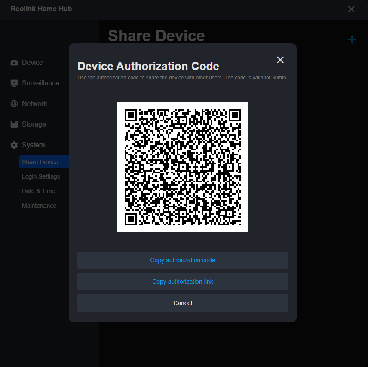Close the Device Authorization Code dialog

pos(280,60)
